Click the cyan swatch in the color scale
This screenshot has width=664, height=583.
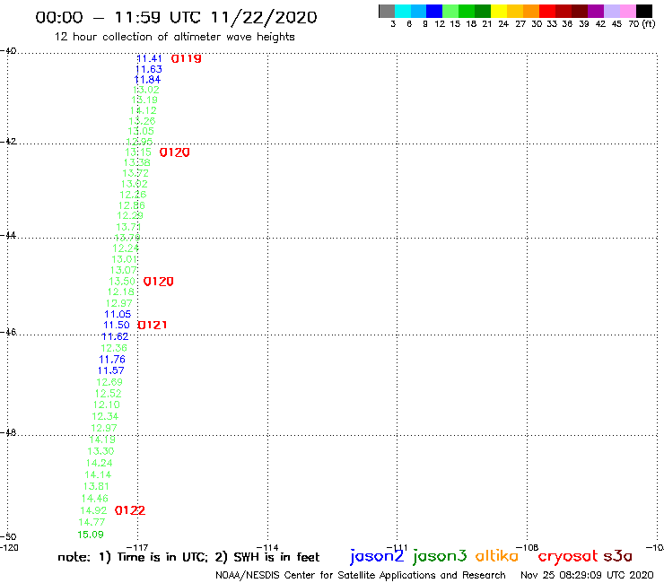403,11
